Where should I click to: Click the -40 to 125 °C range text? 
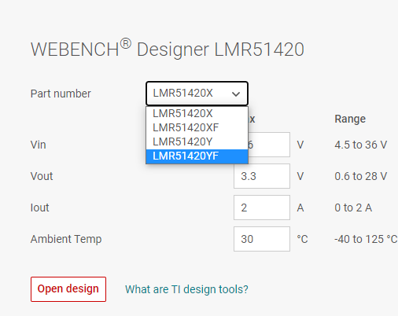pos(366,239)
